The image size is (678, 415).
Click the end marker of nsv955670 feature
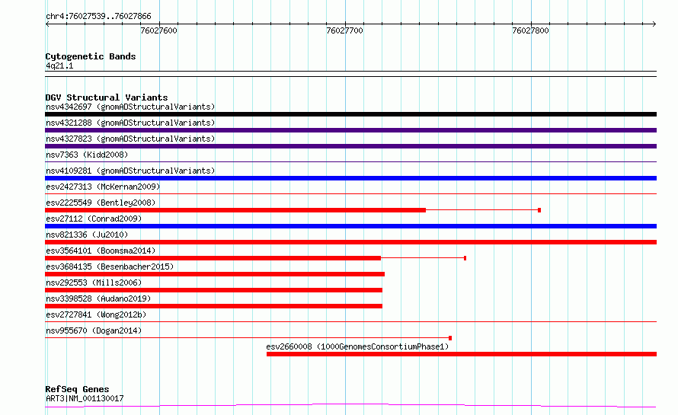(x=450, y=338)
